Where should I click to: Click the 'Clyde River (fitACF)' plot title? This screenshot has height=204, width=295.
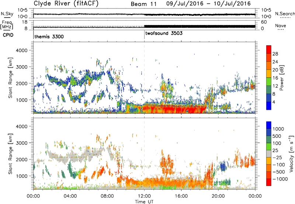click(66, 3)
